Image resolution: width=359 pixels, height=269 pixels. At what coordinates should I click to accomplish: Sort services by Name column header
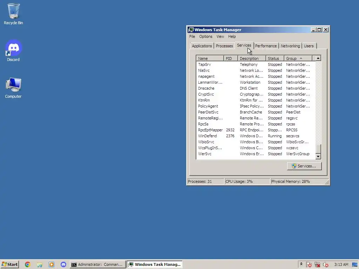point(210,58)
